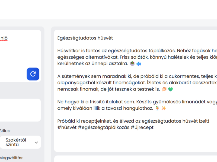Click the salad emoji in the post
The height and width of the screenshot is (162, 217).
click(x=132, y=63)
